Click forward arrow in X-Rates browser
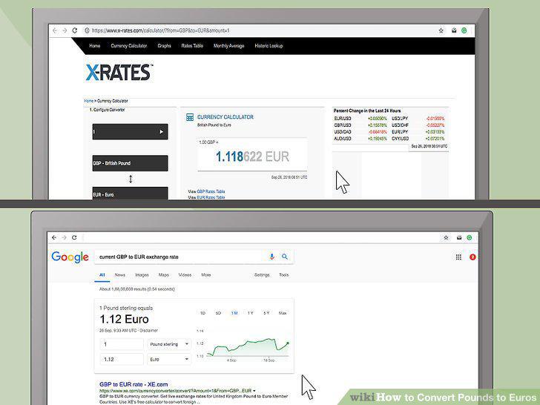The width and height of the screenshot is (540, 405). click(65, 30)
